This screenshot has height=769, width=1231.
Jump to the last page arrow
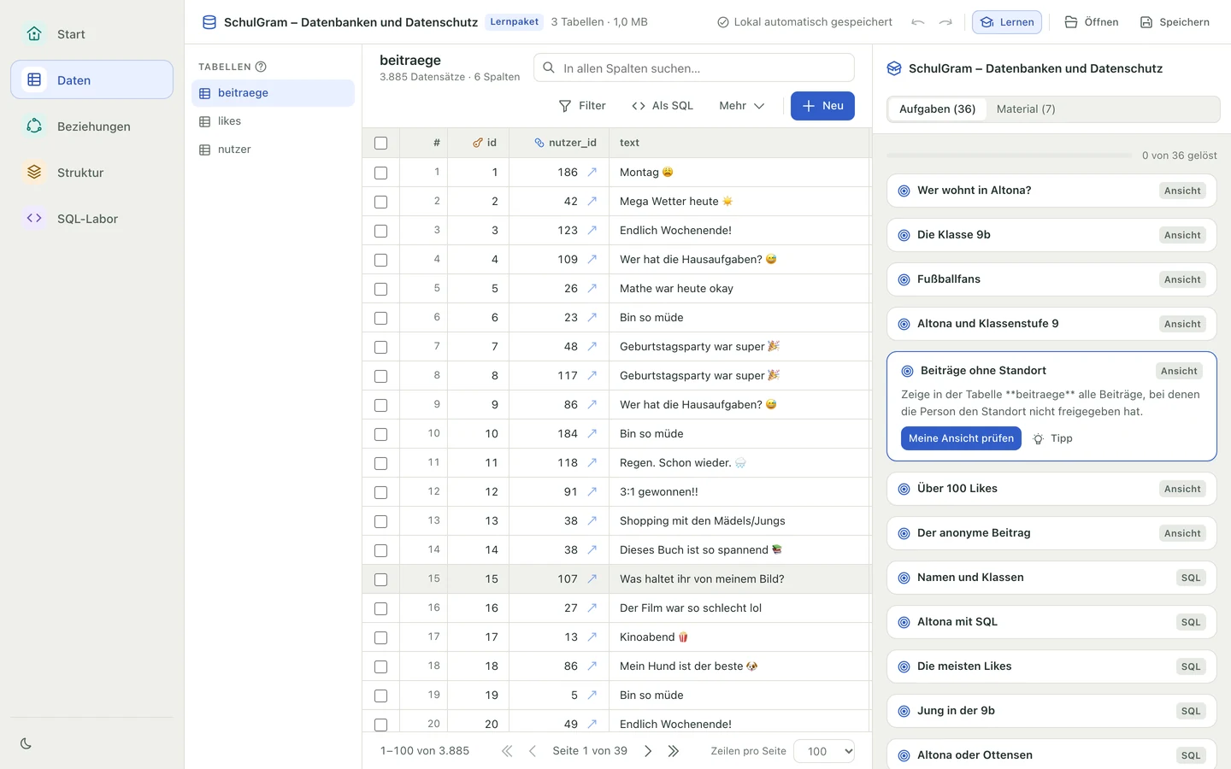674,751
